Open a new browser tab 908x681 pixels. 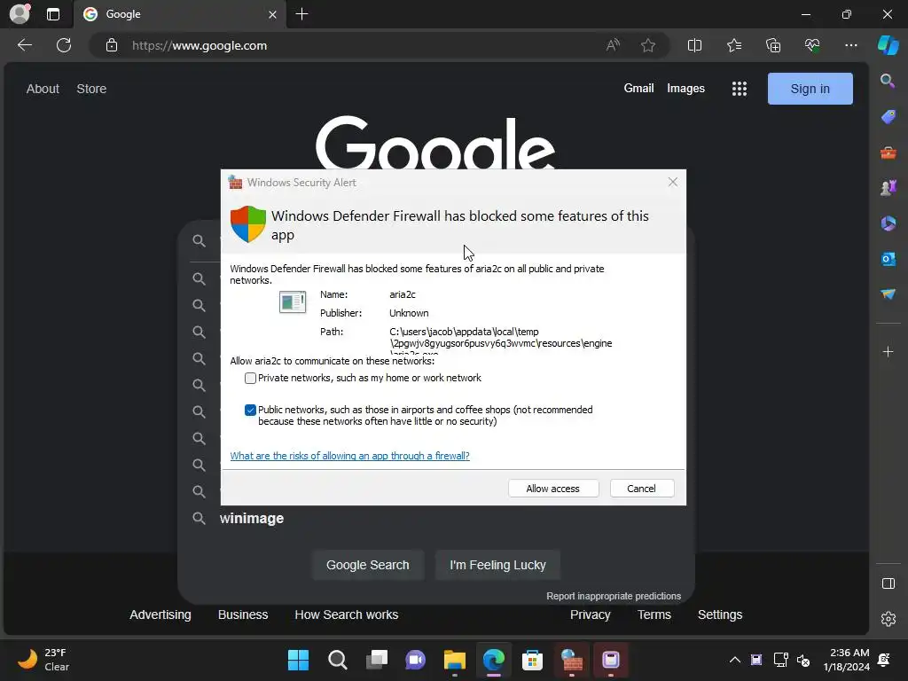301,14
